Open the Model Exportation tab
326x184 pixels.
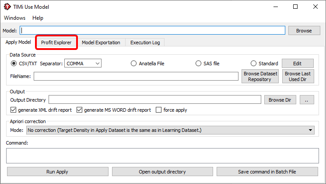tap(101, 42)
